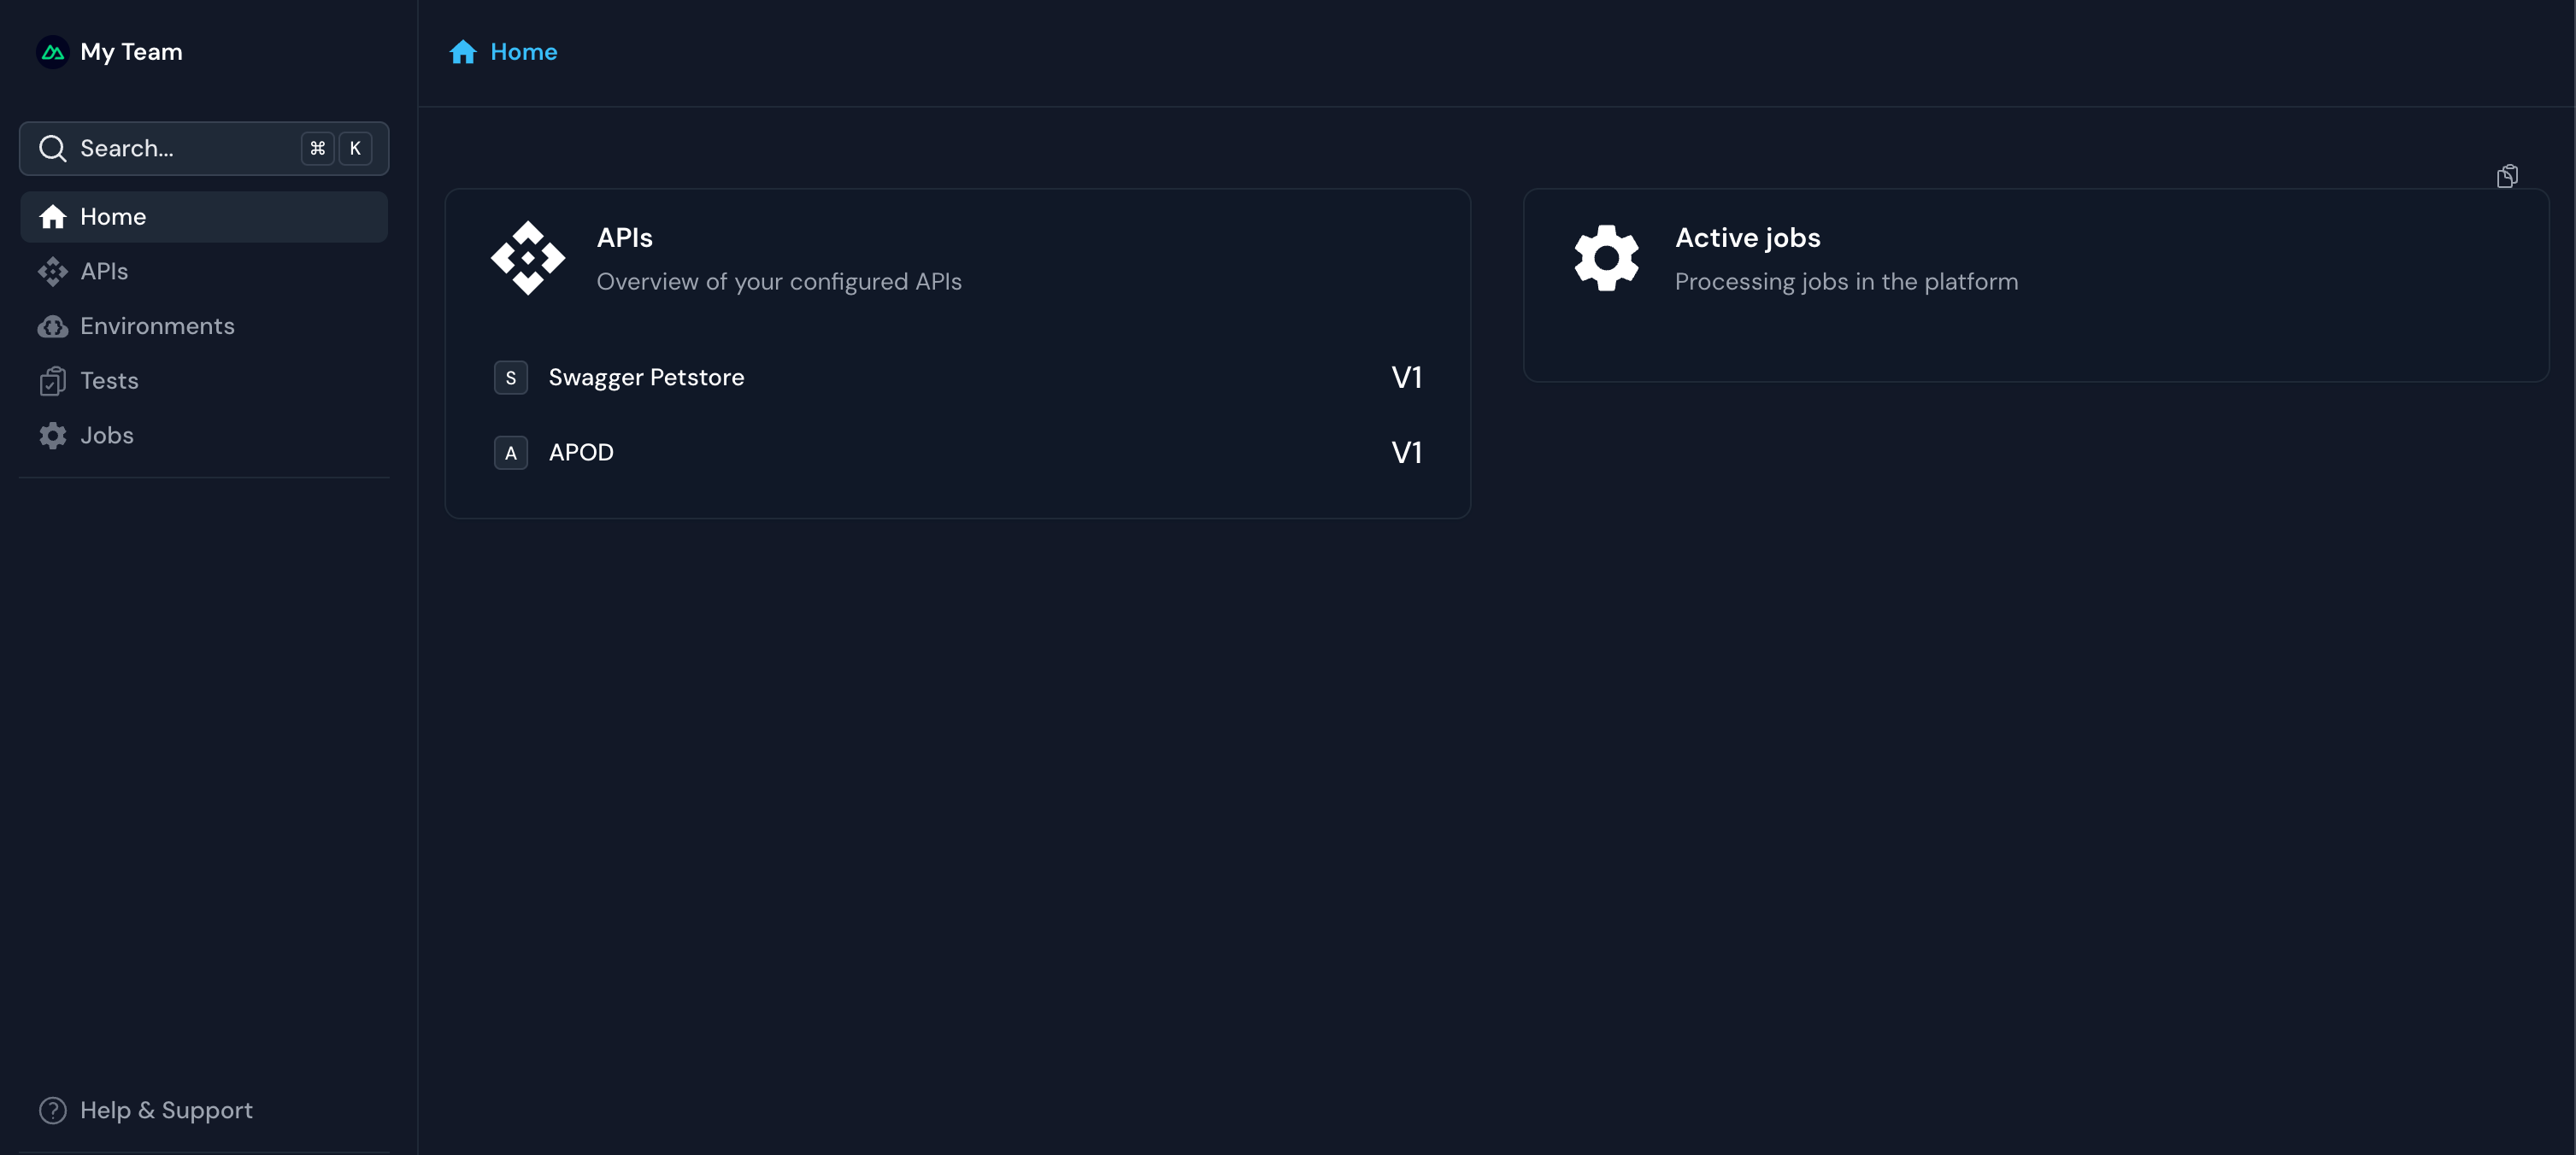
Task: Select the APIs diamond icon on card
Action: pyautogui.click(x=527, y=256)
